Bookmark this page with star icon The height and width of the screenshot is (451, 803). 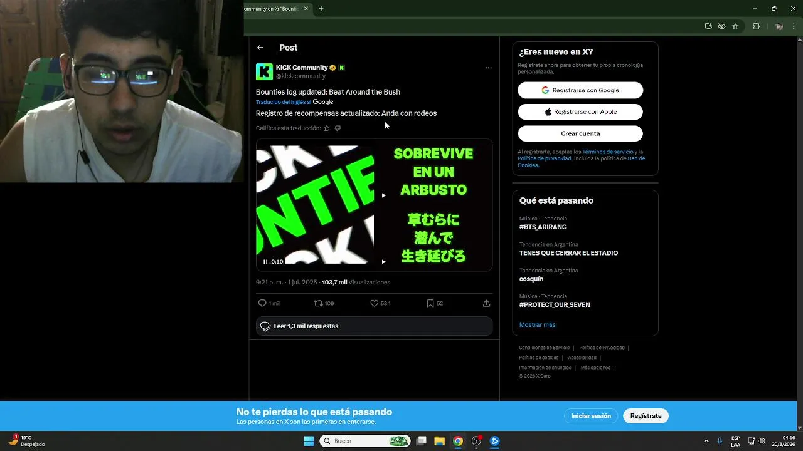735,26
